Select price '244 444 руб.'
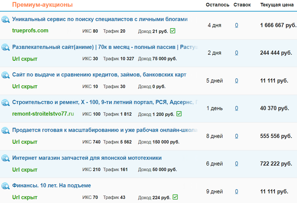The height and width of the screenshot is (203, 297). pyautogui.click(x=276, y=53)
